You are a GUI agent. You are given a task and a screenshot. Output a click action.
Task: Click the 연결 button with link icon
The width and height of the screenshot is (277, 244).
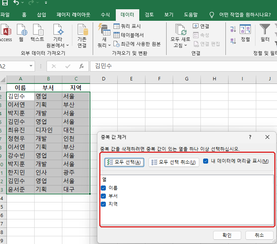(x=201, y=26)
